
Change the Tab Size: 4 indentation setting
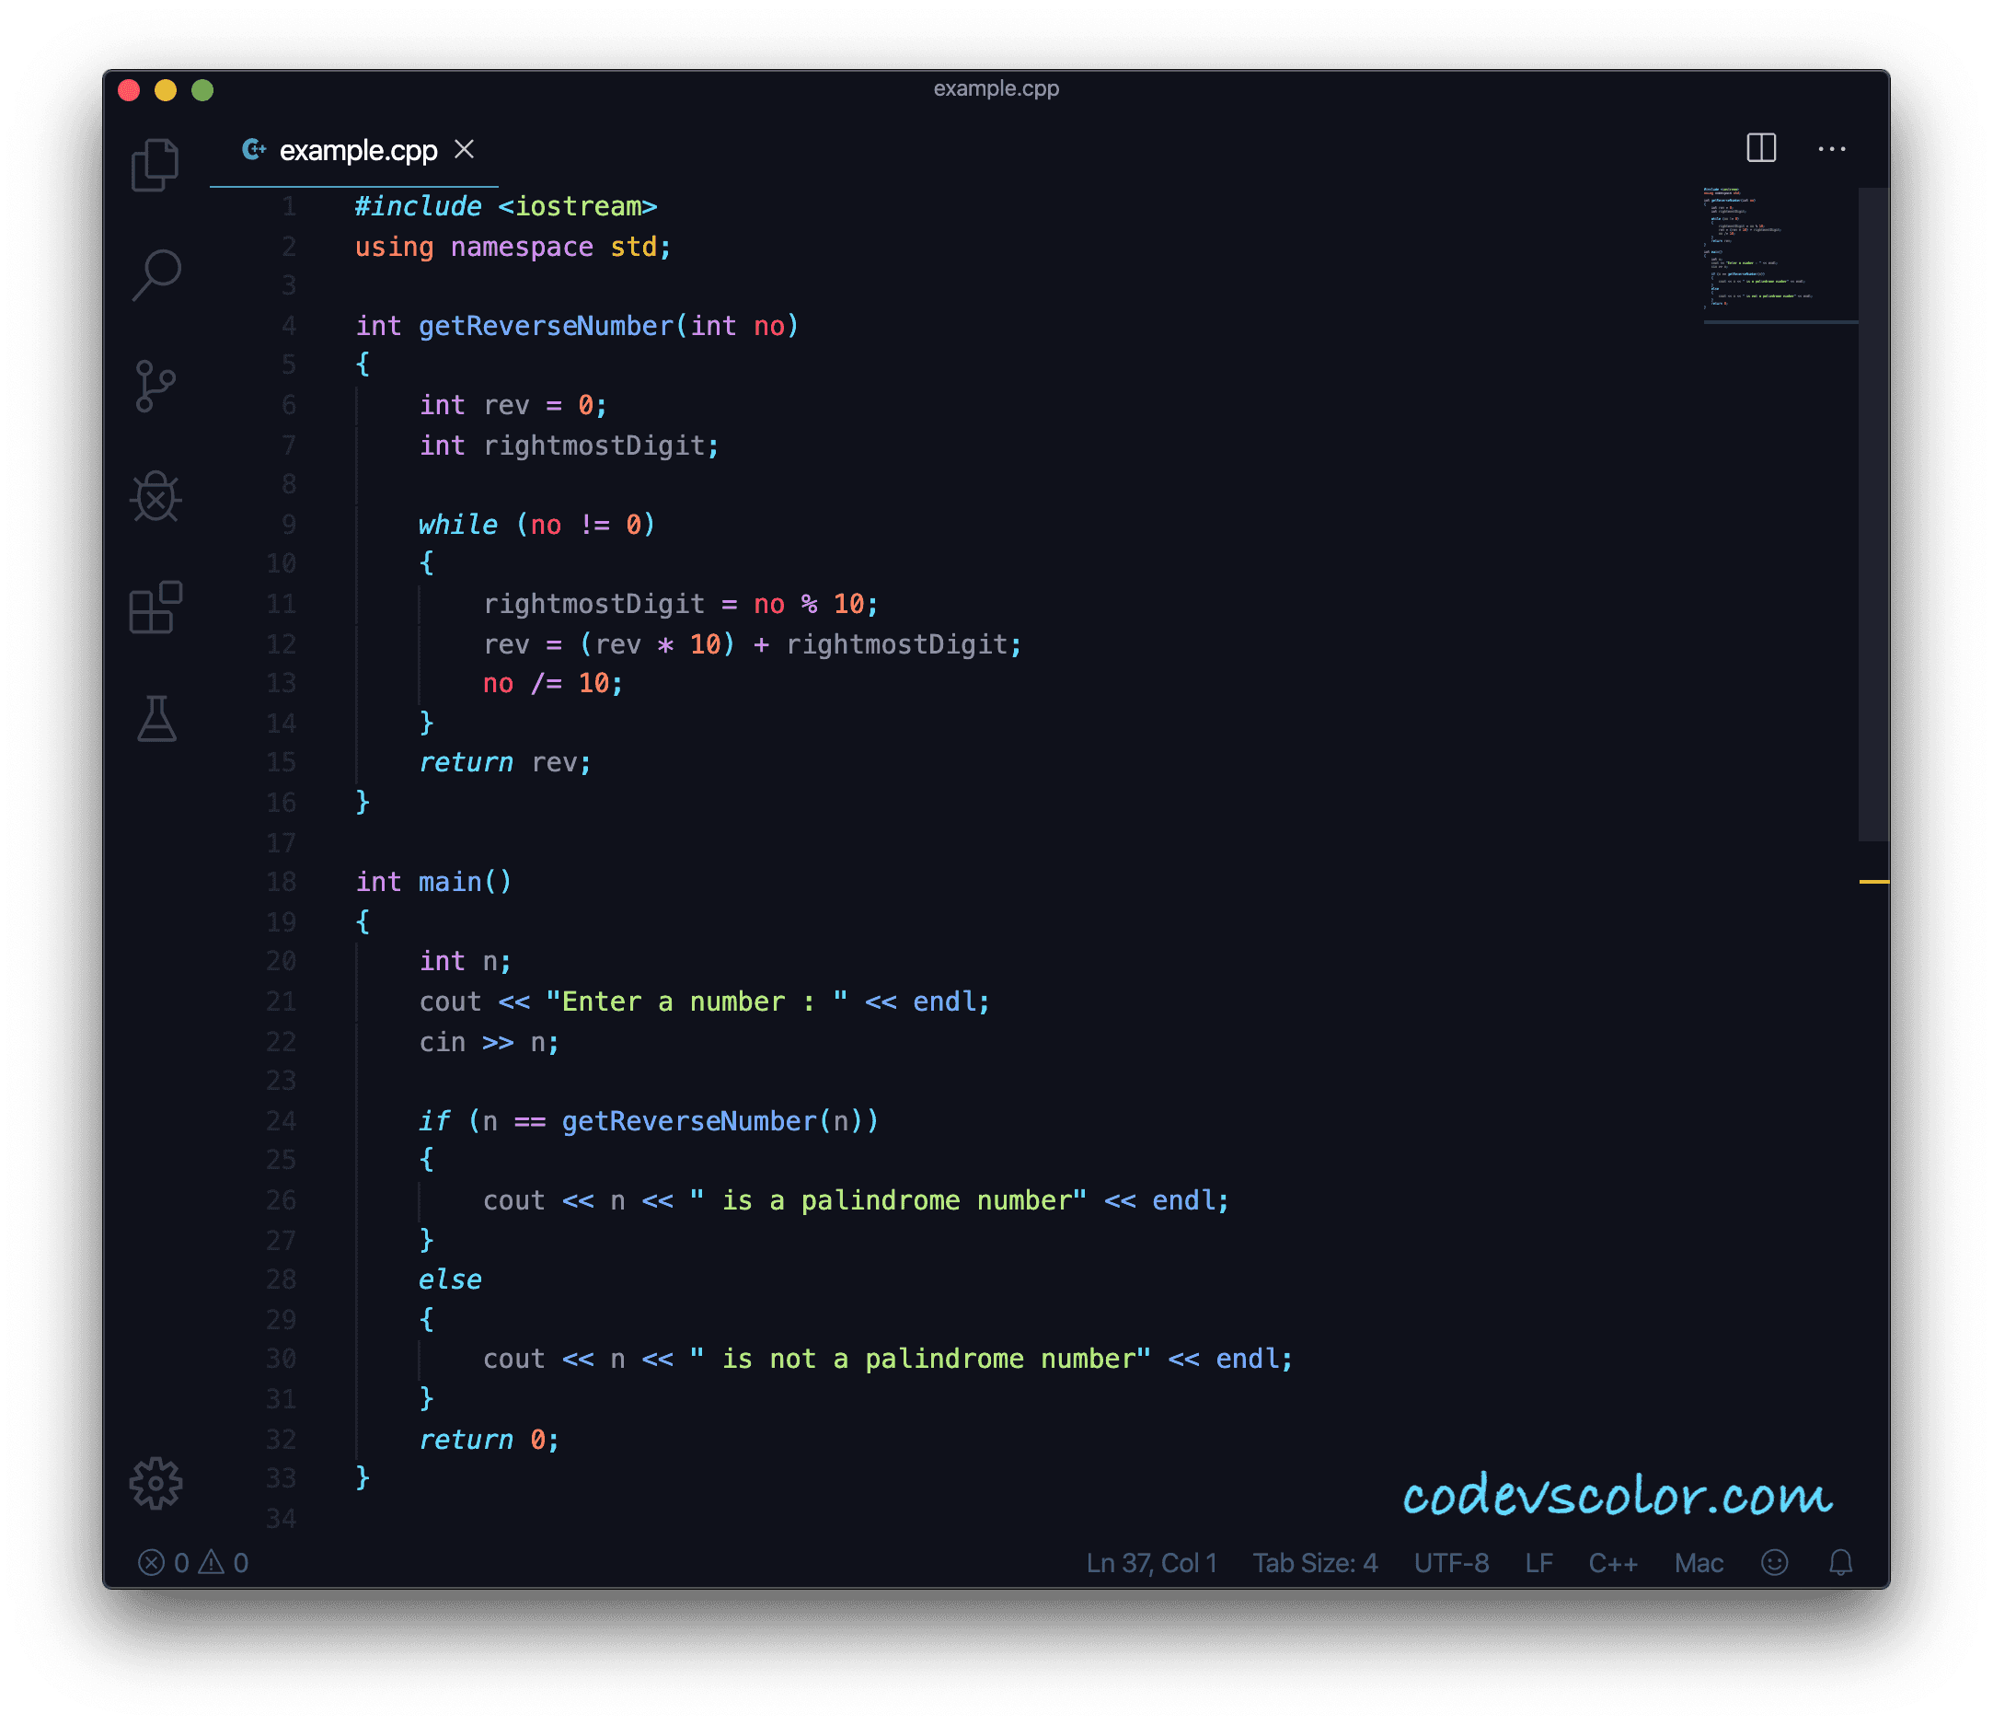(1315, 1562)
